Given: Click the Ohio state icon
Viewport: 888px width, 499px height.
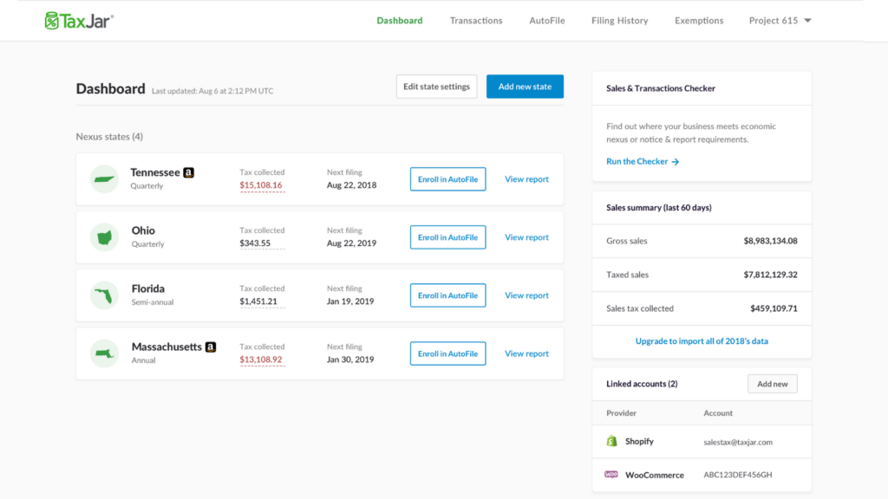Looking at the screenshot, I should 104,237.
